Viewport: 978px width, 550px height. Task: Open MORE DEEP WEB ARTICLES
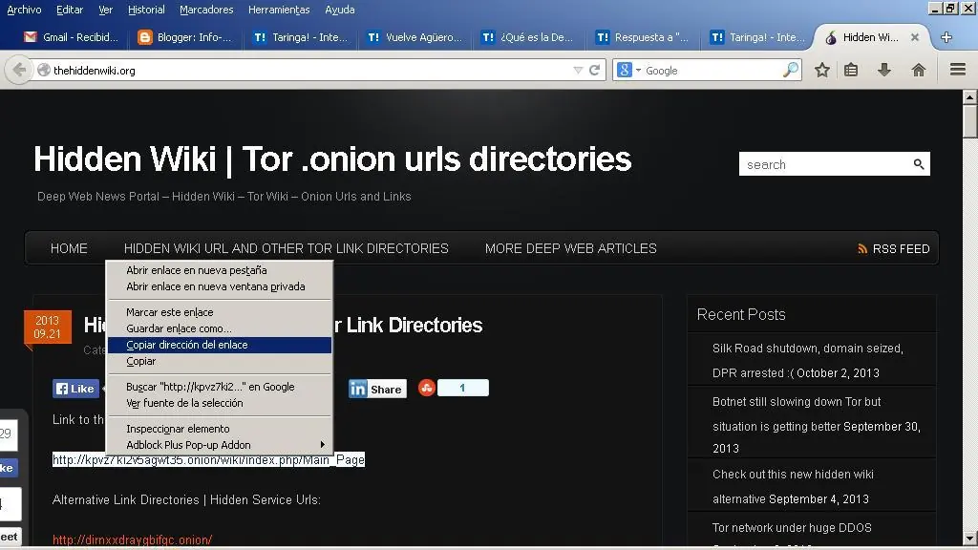click(571, 248)
